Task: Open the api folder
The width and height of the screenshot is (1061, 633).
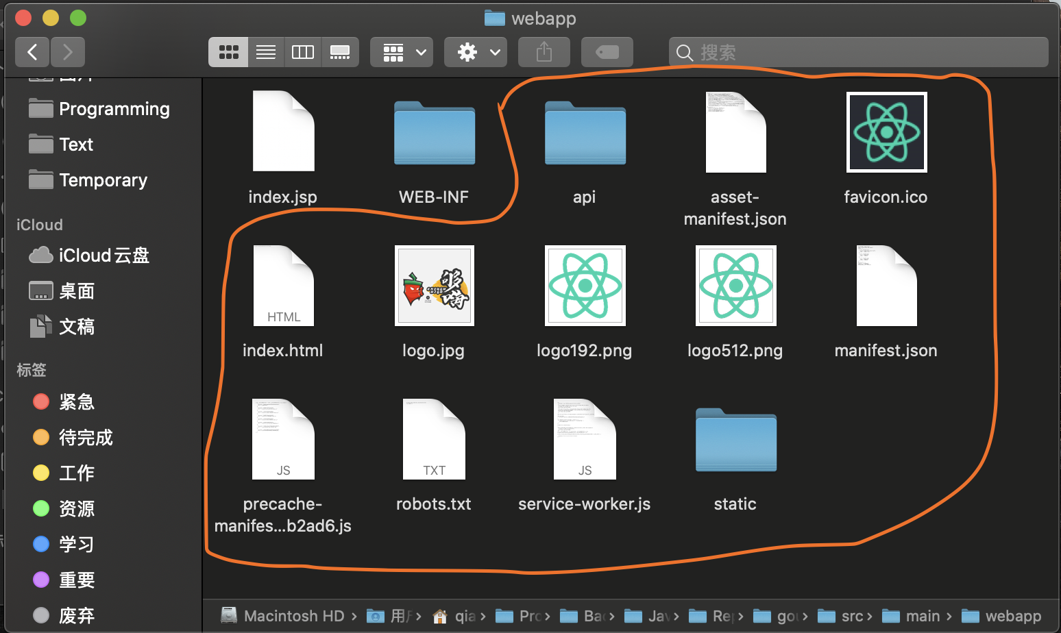Action: 584,134
